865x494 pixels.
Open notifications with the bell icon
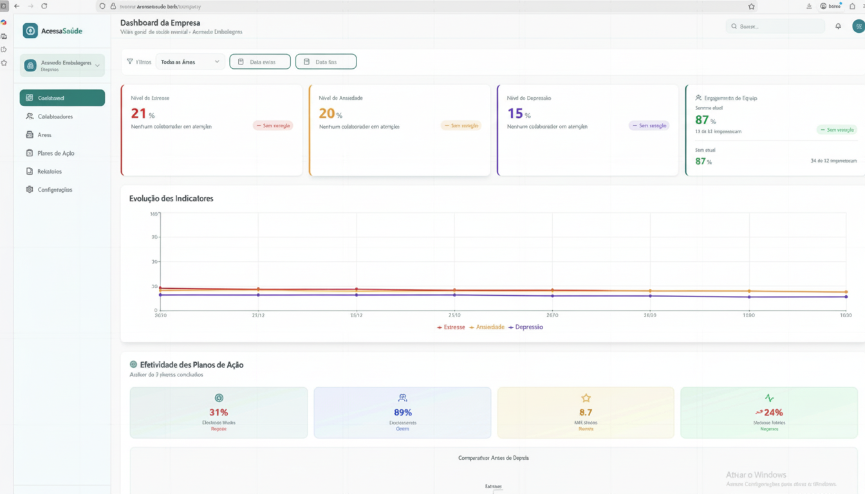(x=838, y=26)
